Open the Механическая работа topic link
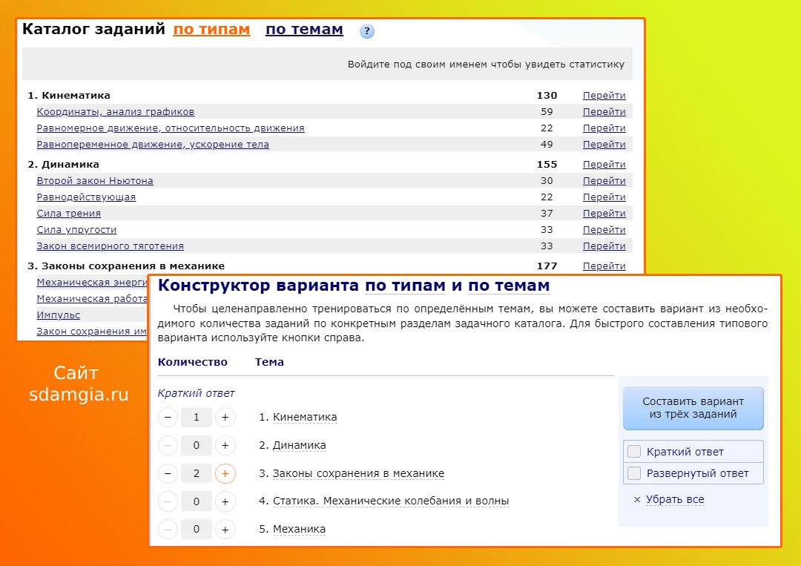Screen dimensions: 801x566 point(92,299)
